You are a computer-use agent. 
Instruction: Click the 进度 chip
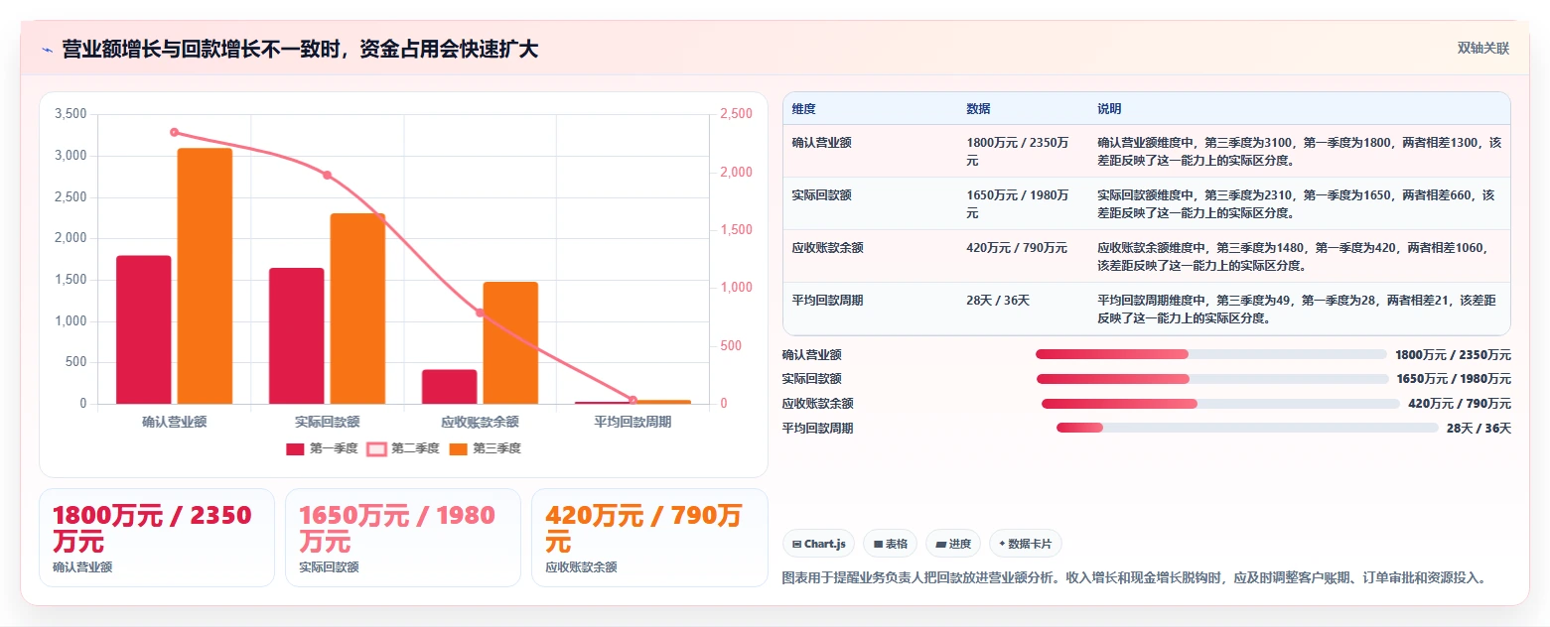click(x=953, y=544)
